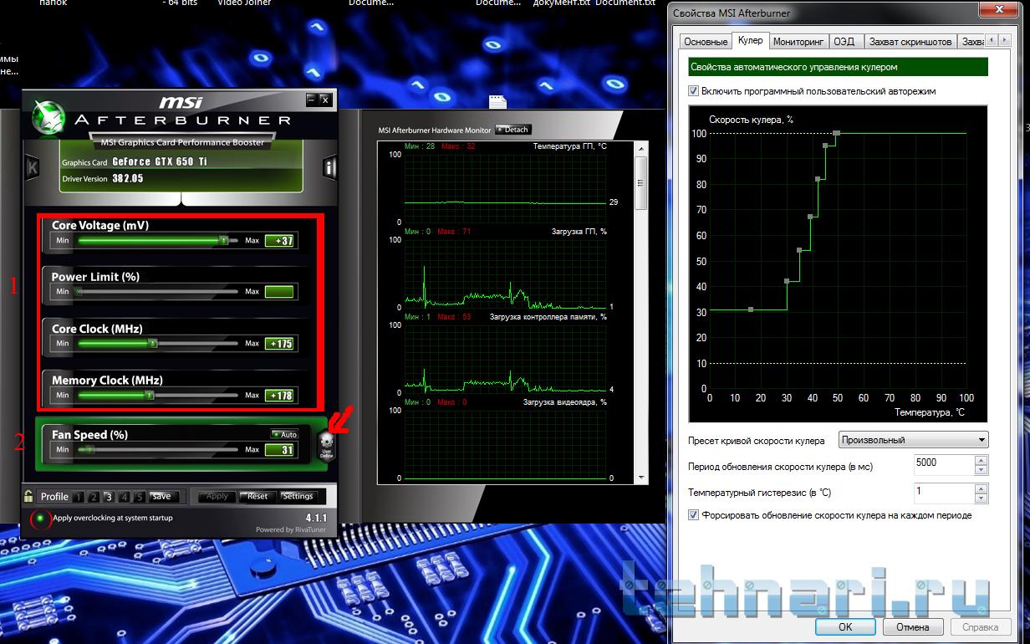Image resolution: width=1030 pixels, height=644 pixels.
Task: Select profile slot 1
Action: pos(79,496)
